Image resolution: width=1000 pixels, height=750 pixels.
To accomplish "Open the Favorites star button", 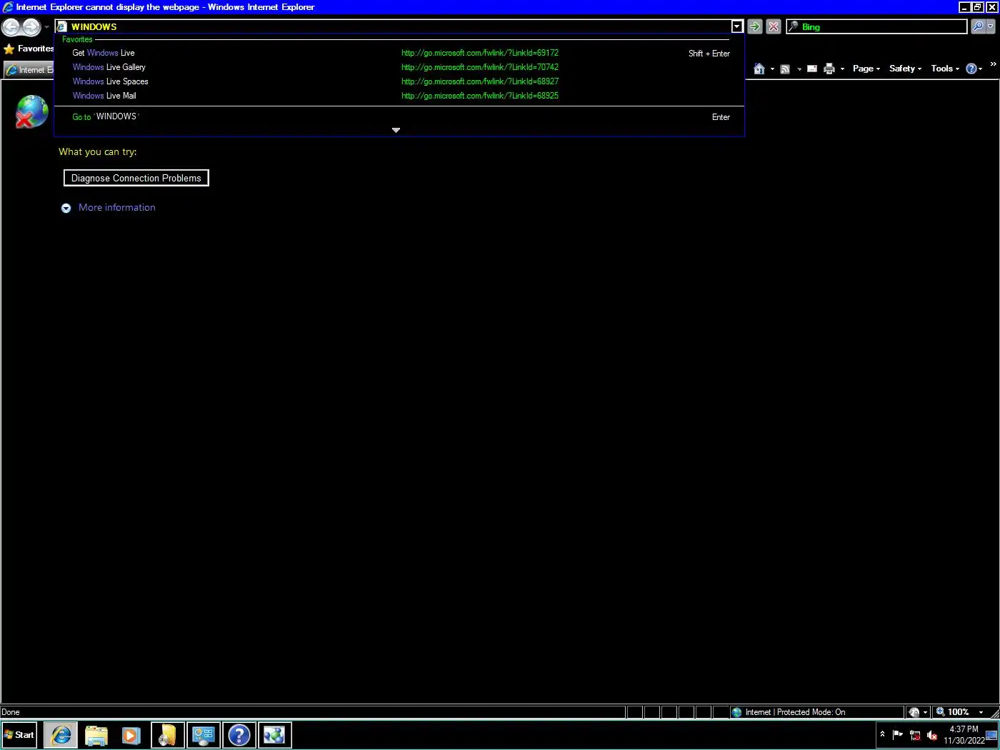I will (29, 49).
